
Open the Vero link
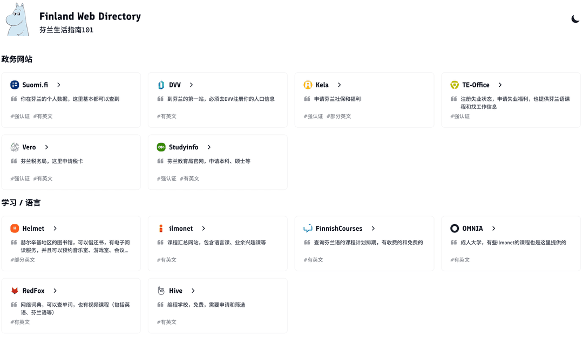(29, 147)
